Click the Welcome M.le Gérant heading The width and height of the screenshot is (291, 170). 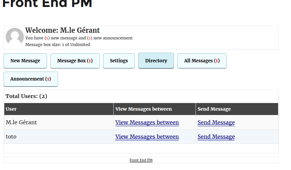pyautogui.click(x=63, y=30)
